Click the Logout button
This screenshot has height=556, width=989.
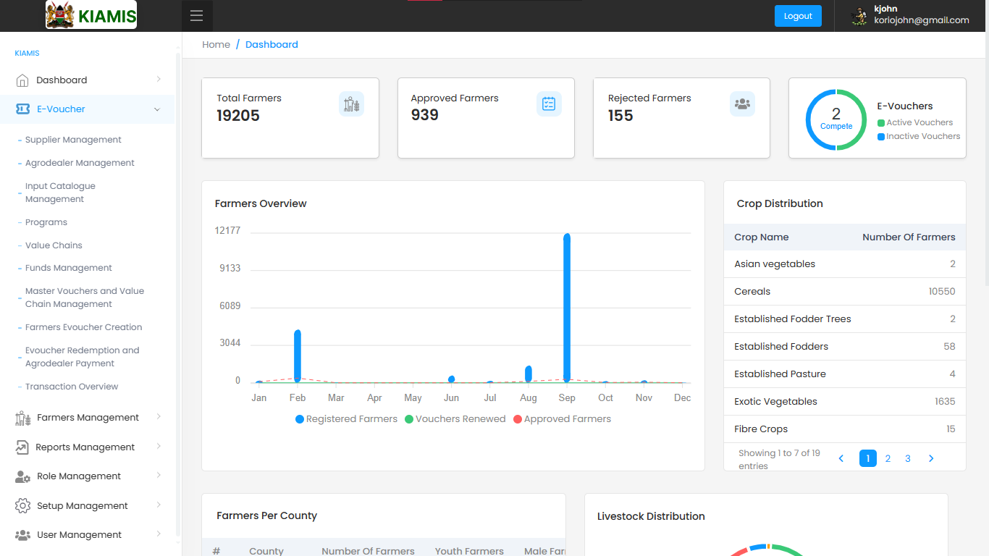point(798,16)
